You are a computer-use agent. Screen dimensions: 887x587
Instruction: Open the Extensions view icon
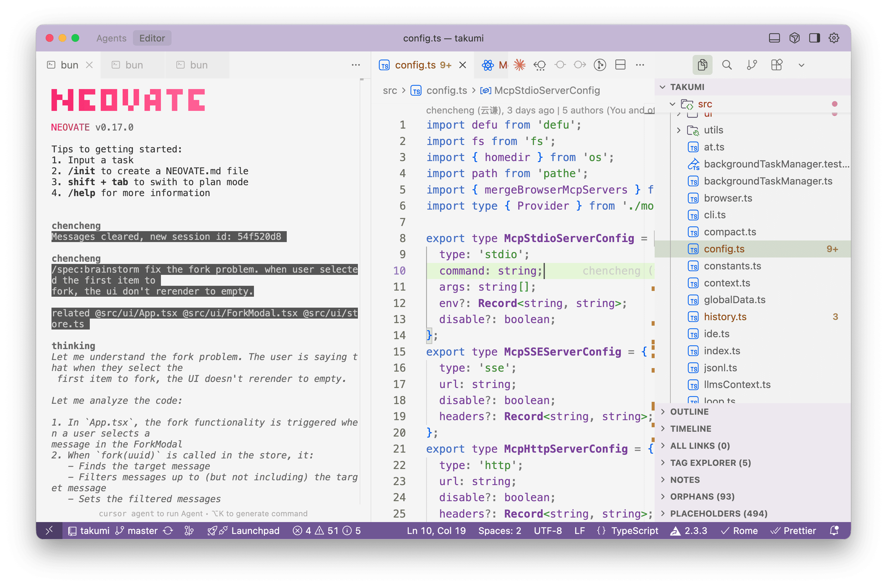tap(777, 65)
